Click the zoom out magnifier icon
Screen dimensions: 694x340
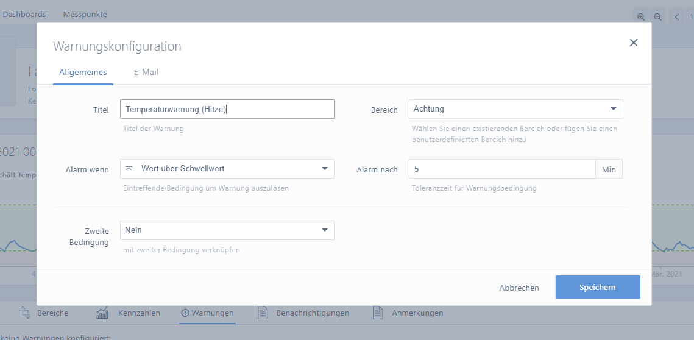click(x=658, y=17)
